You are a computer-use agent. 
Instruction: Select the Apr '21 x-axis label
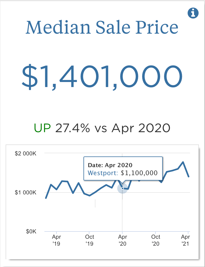point(185,240)
